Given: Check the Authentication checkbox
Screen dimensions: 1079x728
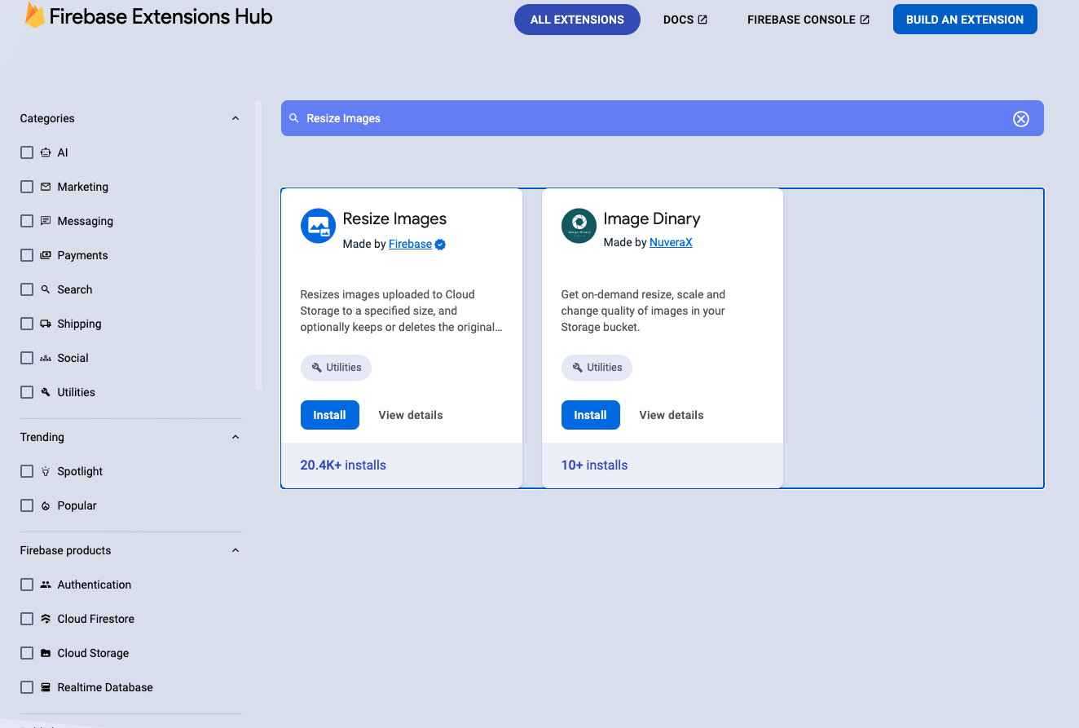Looking at the screenshot, I should [x=27, y=585].
